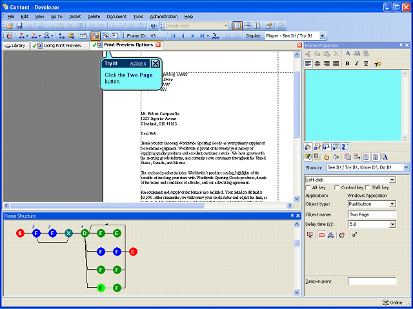The width and height of the screenshot is (413, 309).
Task: Click the Jump-in point input field
Action: pyautogui.click(x=372, y=281)
